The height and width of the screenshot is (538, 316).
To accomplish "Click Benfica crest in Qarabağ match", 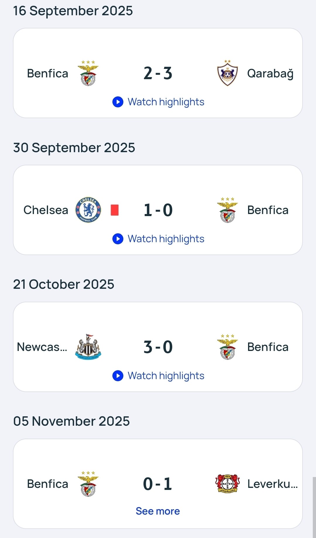I will click(x=88, y=73).
